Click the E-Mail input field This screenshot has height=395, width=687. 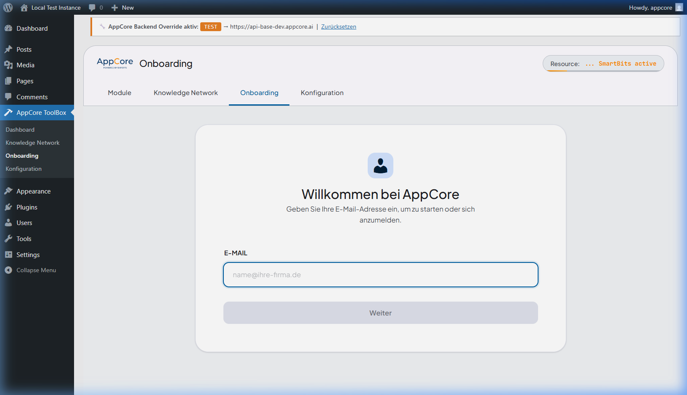[380, 275]
